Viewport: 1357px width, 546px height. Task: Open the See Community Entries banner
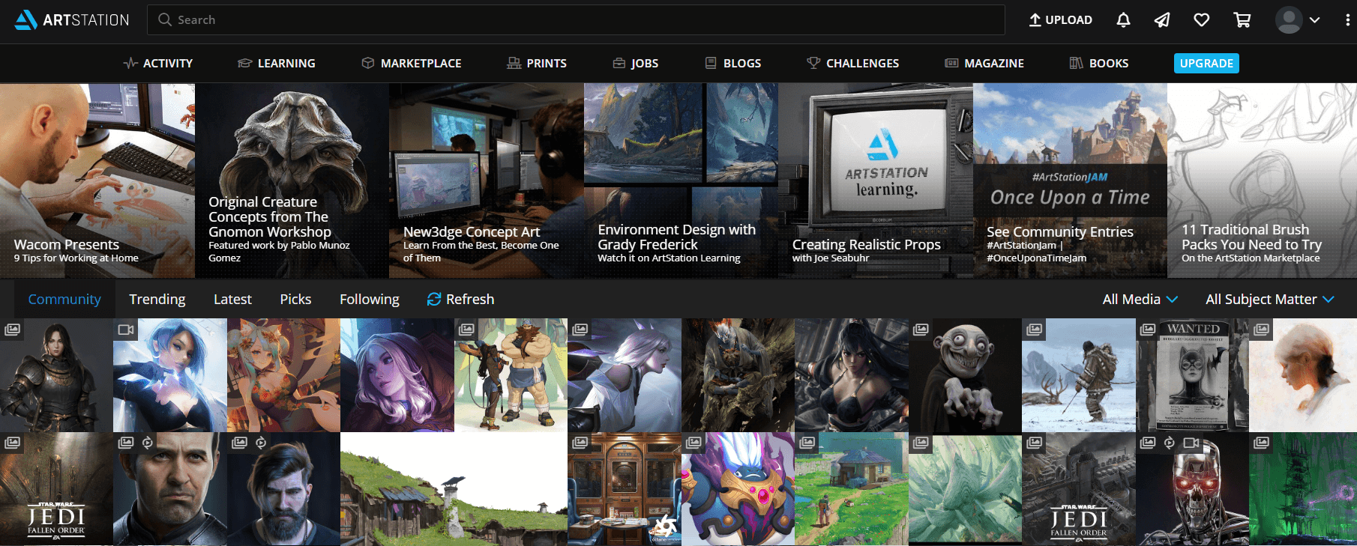[x=1070, y=181]
